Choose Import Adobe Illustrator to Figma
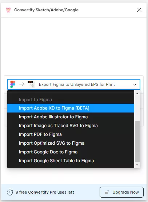148x202 pixels. click(71, 117)
